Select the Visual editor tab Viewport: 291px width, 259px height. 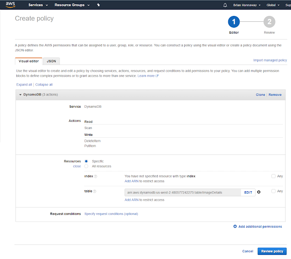29,61
